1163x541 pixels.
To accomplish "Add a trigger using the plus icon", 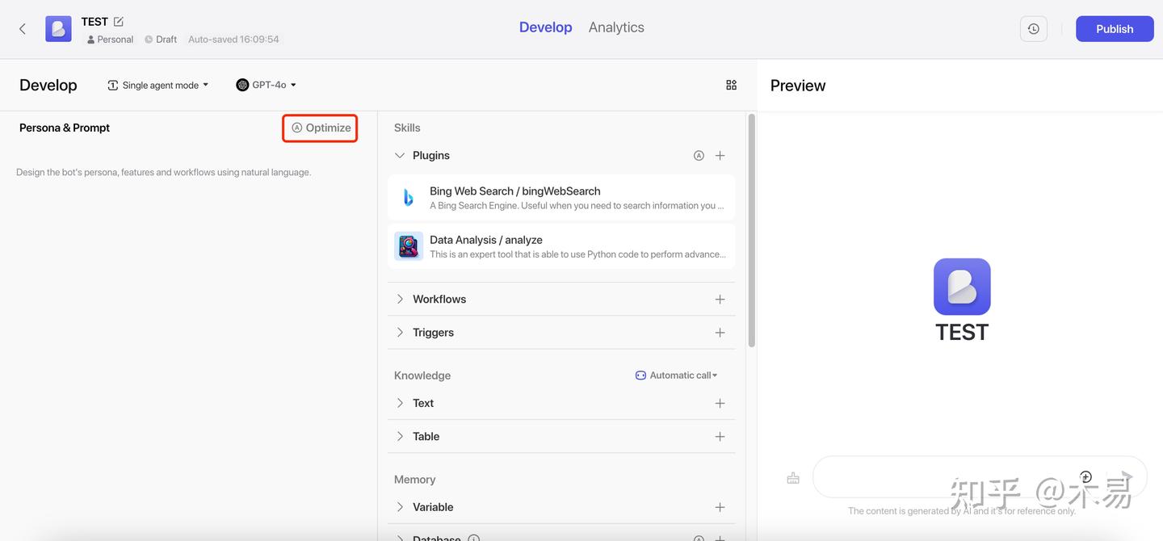I will (720, 333).
